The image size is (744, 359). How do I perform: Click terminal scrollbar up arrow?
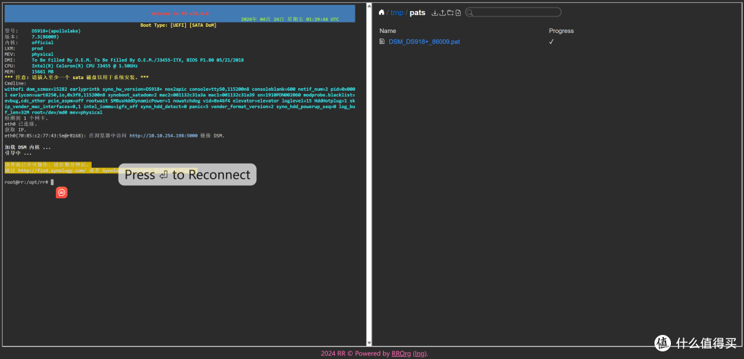[x=369, y=6]
